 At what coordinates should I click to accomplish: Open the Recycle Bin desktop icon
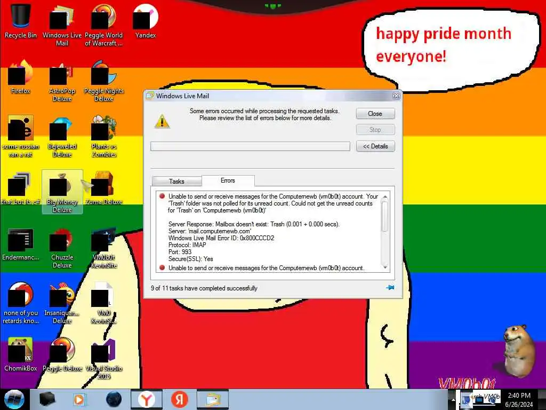point(21,21)
